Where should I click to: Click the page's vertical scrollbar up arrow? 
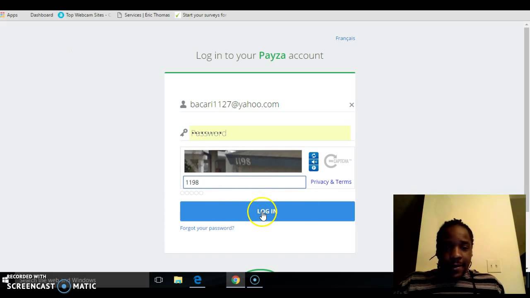pyautogui.click(x=527, y=25)
